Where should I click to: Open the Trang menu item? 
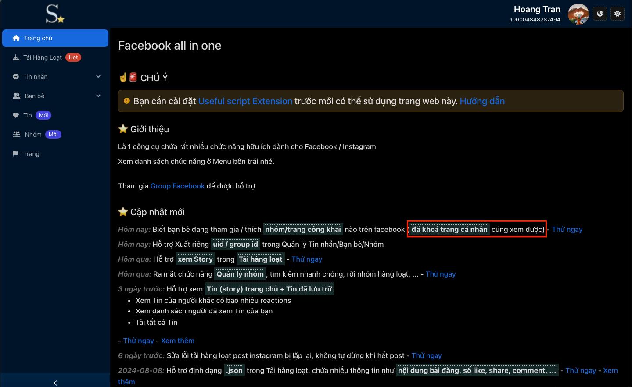coord(55,154)
